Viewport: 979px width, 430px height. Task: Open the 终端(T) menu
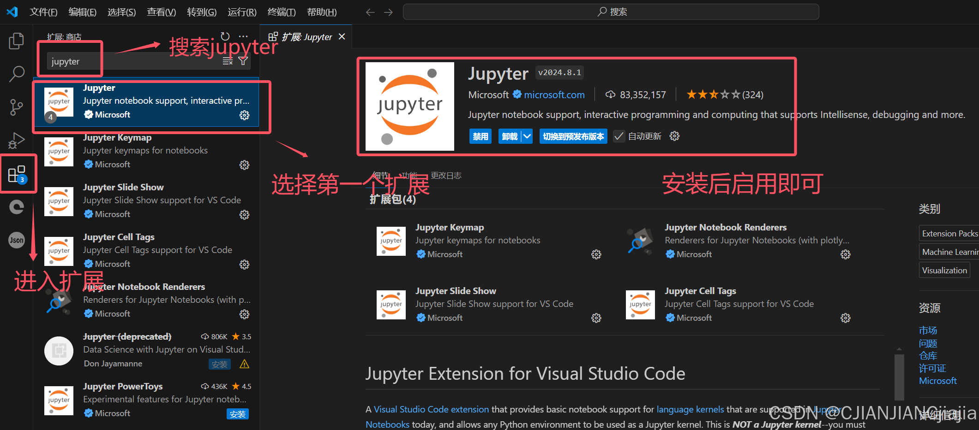point(282,12)
